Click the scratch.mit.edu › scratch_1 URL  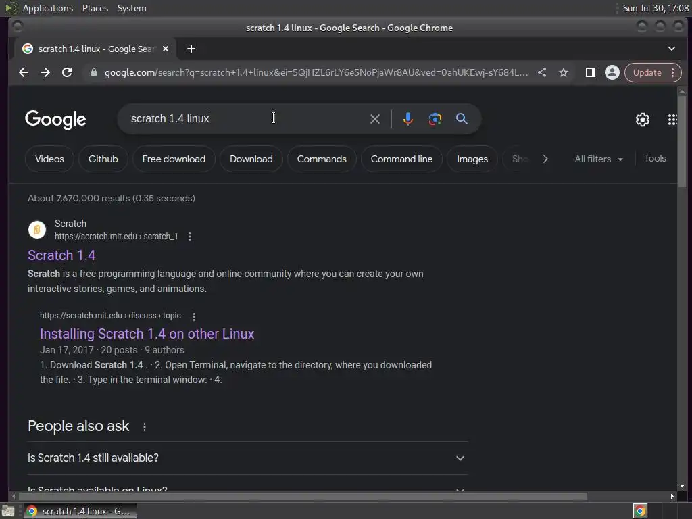pyautogui.click(x=116, y=237)
